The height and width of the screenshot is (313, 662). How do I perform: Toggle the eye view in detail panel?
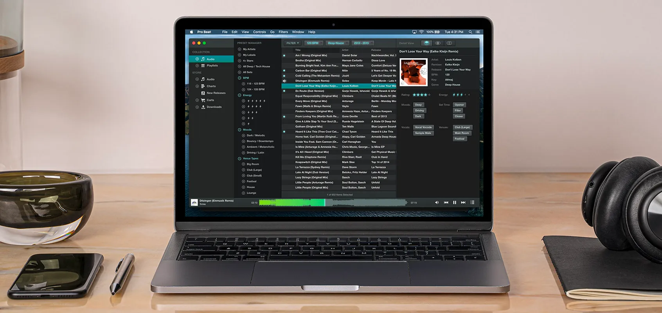point(438,43)
